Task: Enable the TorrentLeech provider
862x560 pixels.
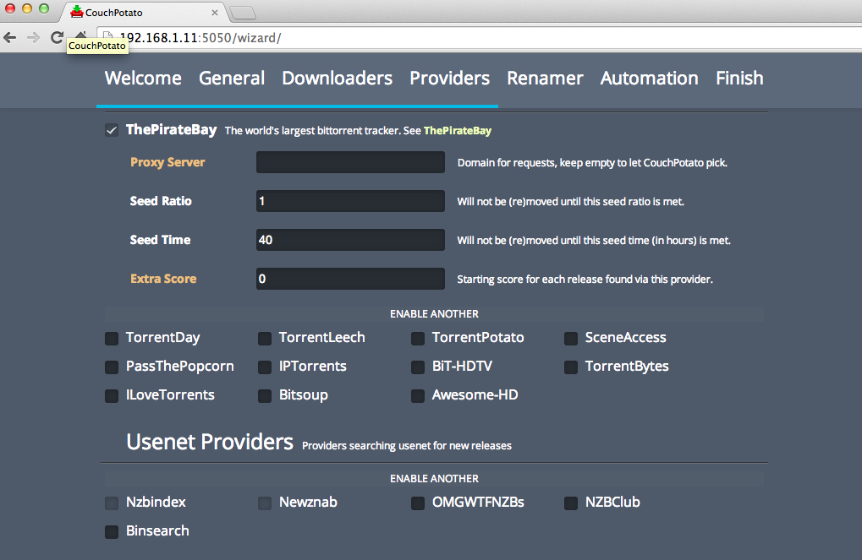Action: [x=265, y=338]
